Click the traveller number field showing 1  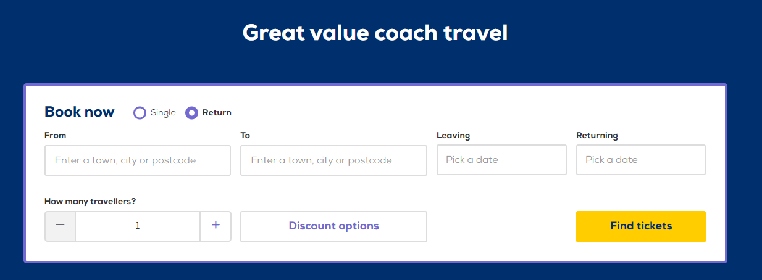tap(138, 226)
